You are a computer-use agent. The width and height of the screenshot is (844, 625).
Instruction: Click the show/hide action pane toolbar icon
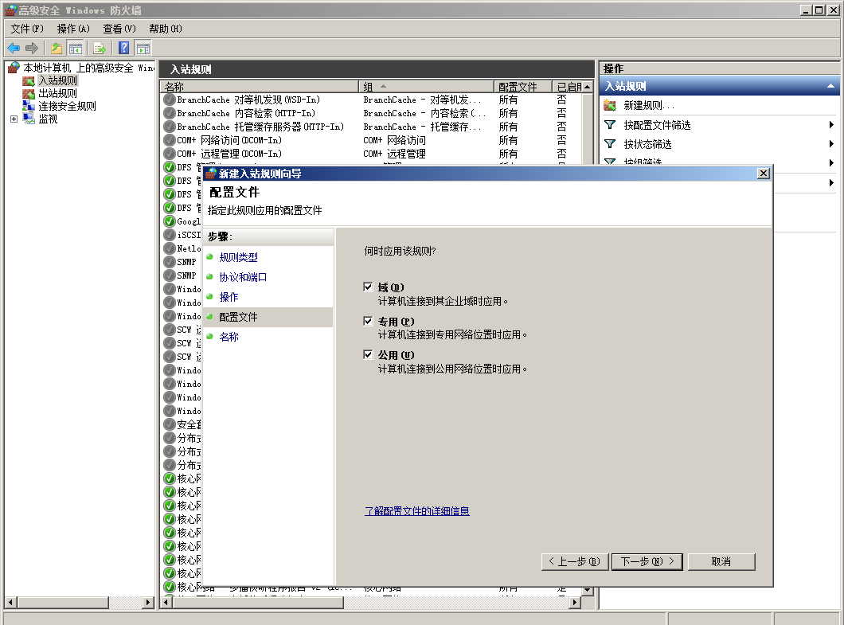pos(142,48)
